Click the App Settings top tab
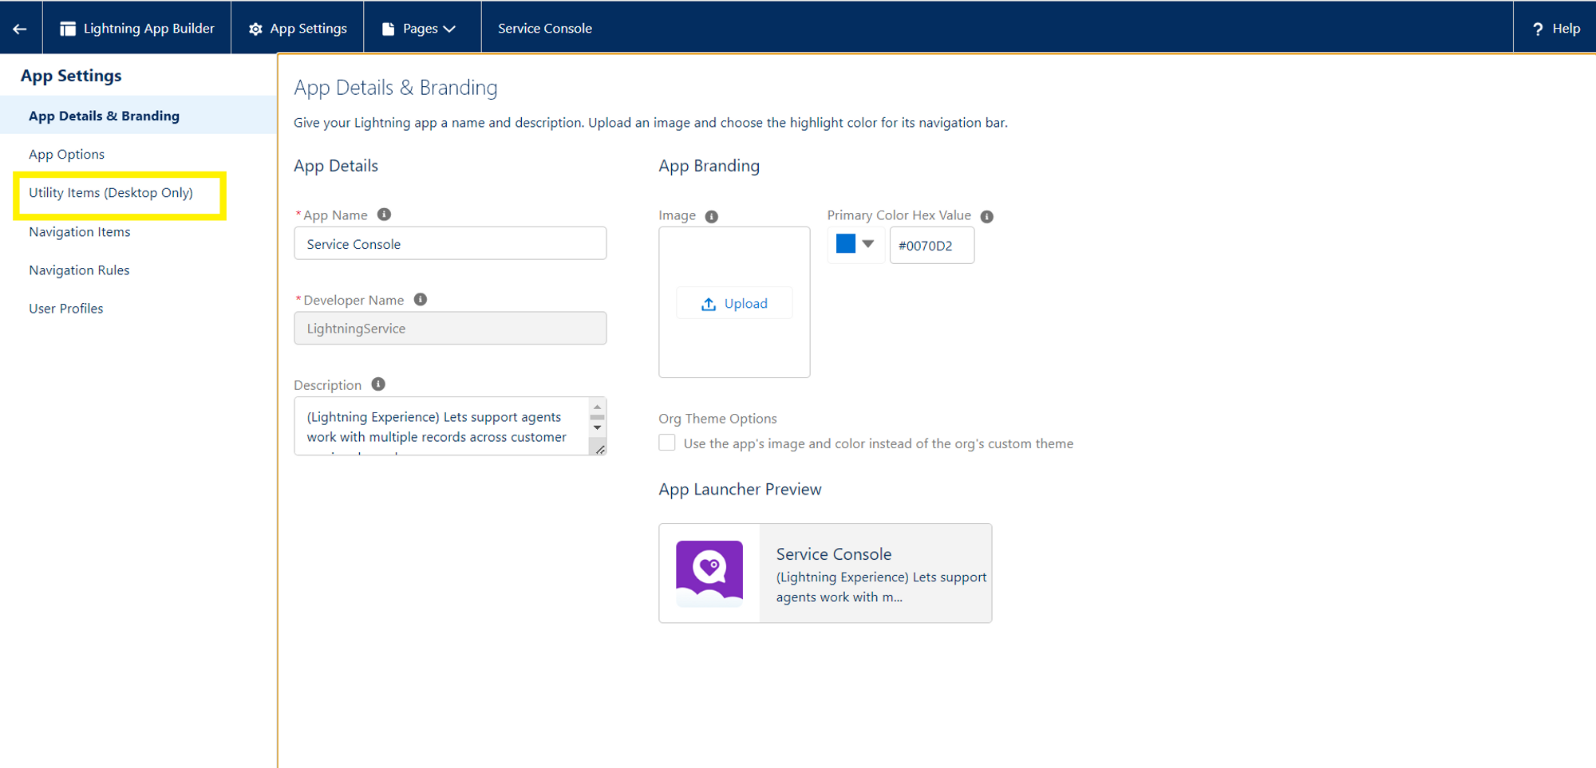 (298, 29)
